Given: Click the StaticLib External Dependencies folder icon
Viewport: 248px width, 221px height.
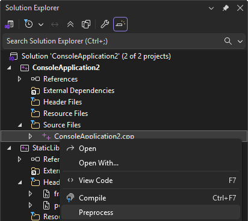Looking at the screenshot, I should point(35,171).
